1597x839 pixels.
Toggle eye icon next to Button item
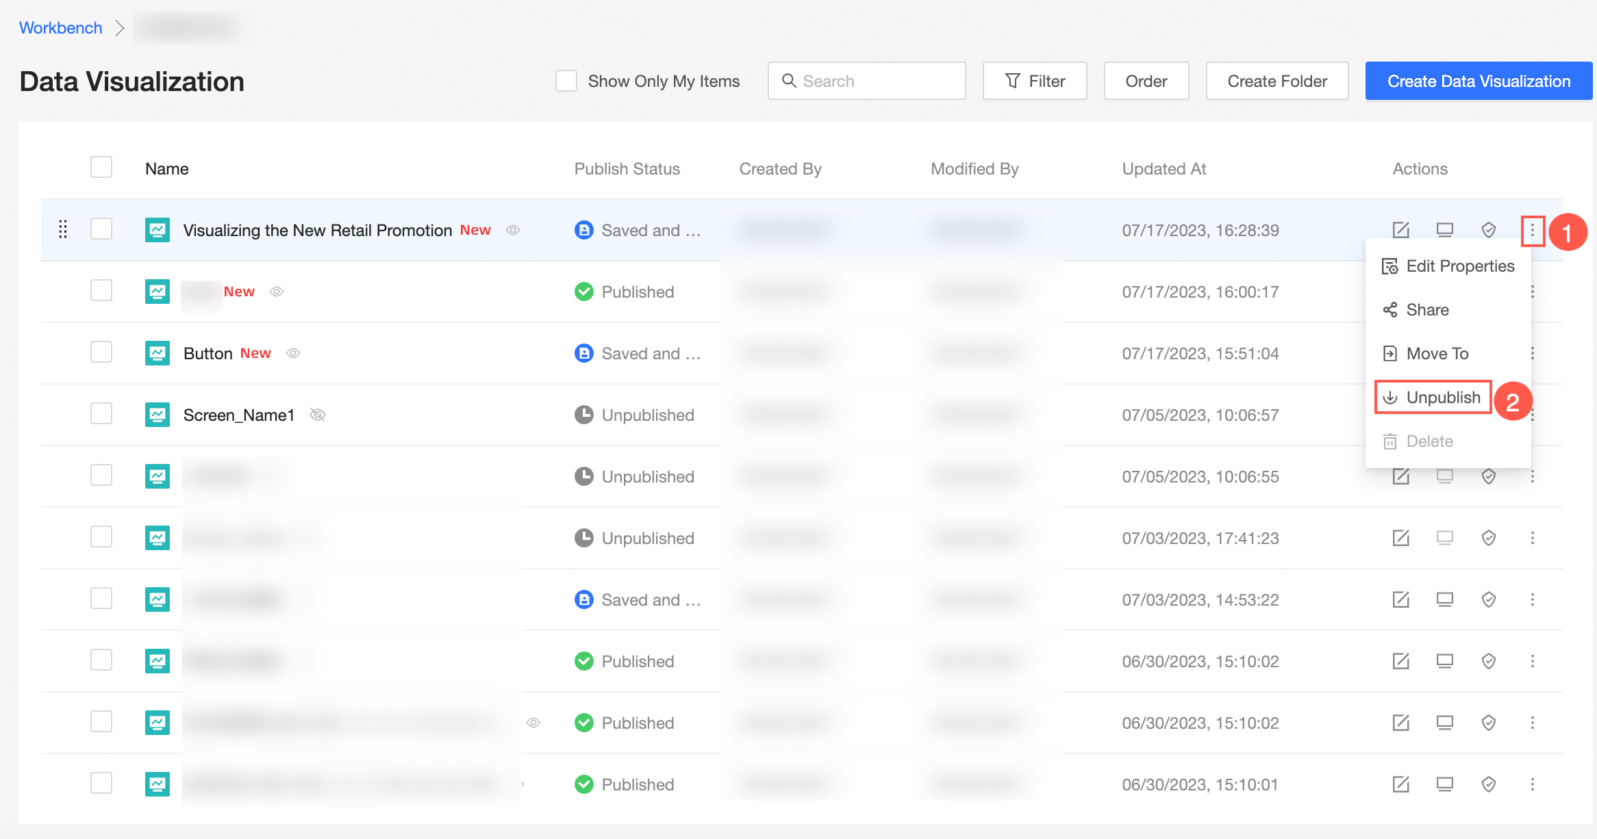(293, 353)
